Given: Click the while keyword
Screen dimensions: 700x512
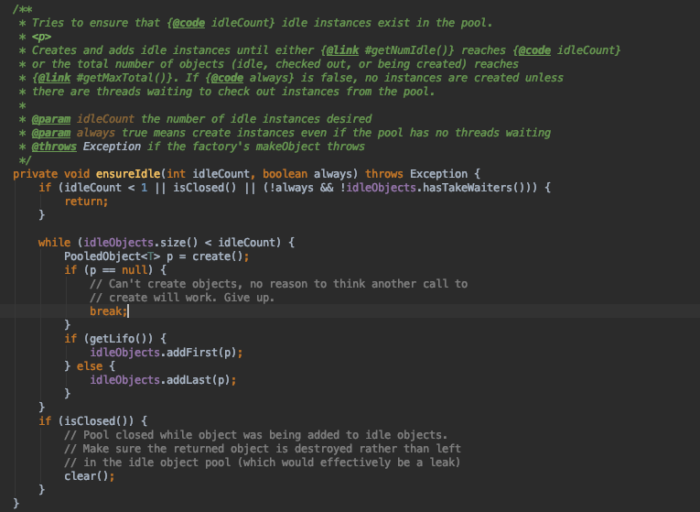Looking at the screenshot, I should coord(54,242).
